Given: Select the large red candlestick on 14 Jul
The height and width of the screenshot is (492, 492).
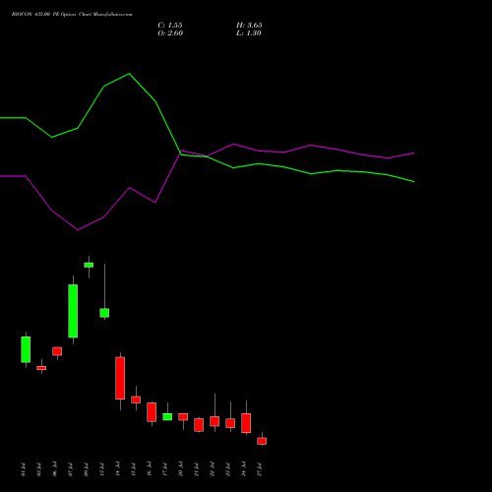Looking at the screenshot, I should [120, 378].
